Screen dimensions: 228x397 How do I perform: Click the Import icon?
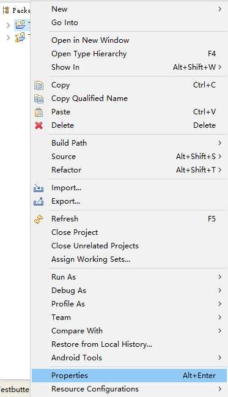(x=39, y=188)
